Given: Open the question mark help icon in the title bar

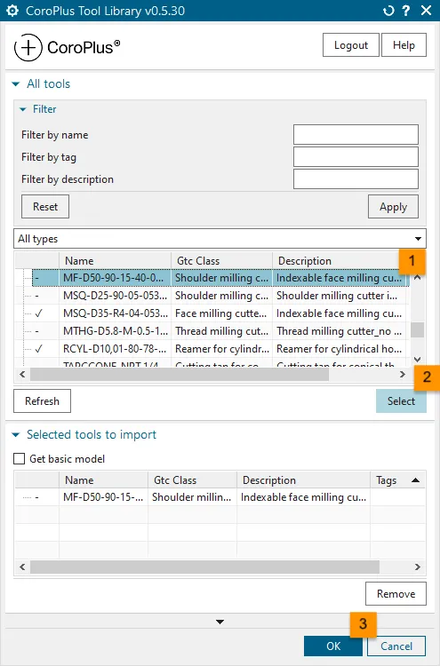Looking at the screenshot, I should (x=406, y=11).
